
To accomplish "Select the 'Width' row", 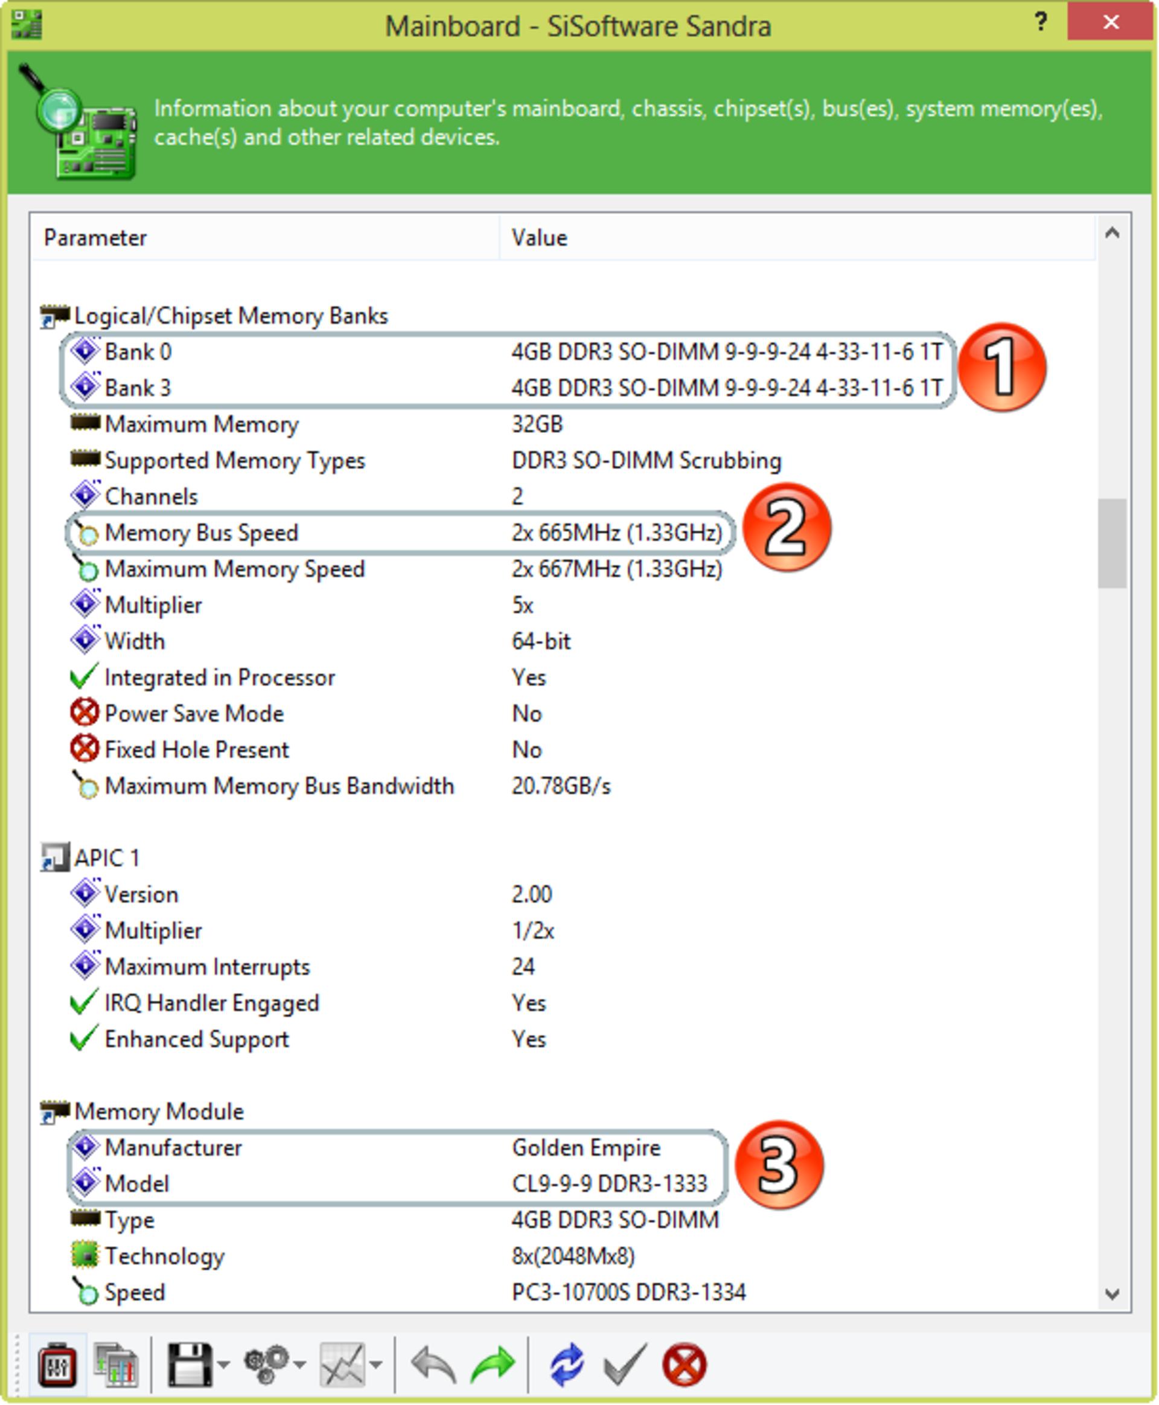I will 321,641.
